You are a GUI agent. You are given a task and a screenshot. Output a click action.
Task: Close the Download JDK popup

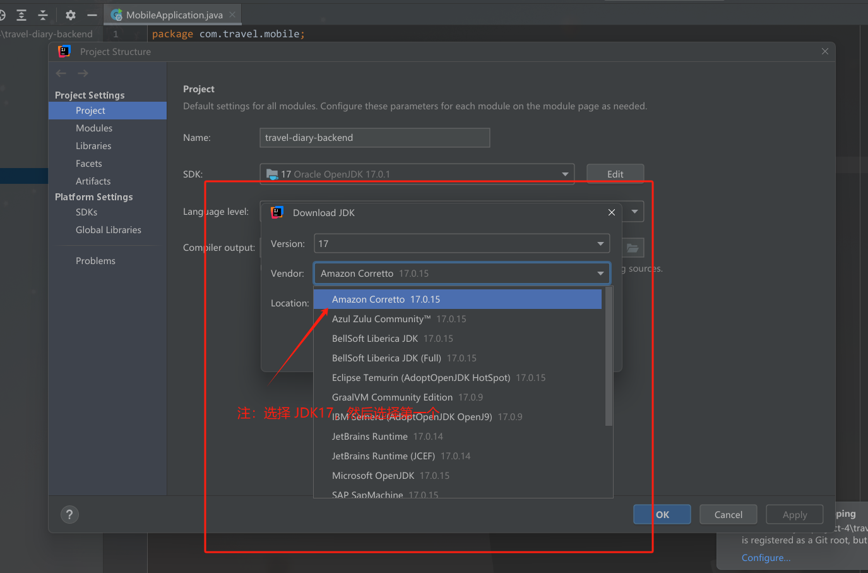pyautogui.click(x=611, y=212)
